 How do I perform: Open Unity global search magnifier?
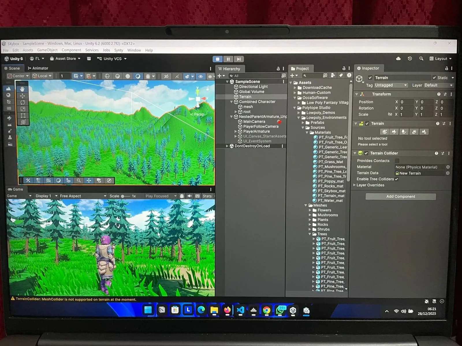pyautogui.click(x=421, y=59)
